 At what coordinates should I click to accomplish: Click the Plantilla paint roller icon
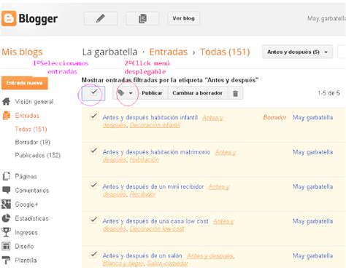(7, 261)
